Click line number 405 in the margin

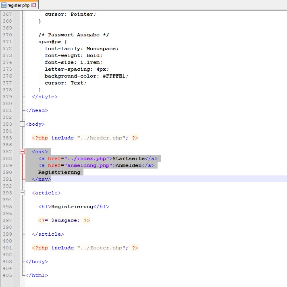(x=7, y=275)
